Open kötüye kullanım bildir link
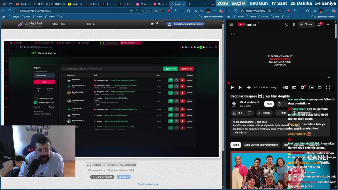The width and height of the screenshot is (338, 190). [x=121, y=170]
